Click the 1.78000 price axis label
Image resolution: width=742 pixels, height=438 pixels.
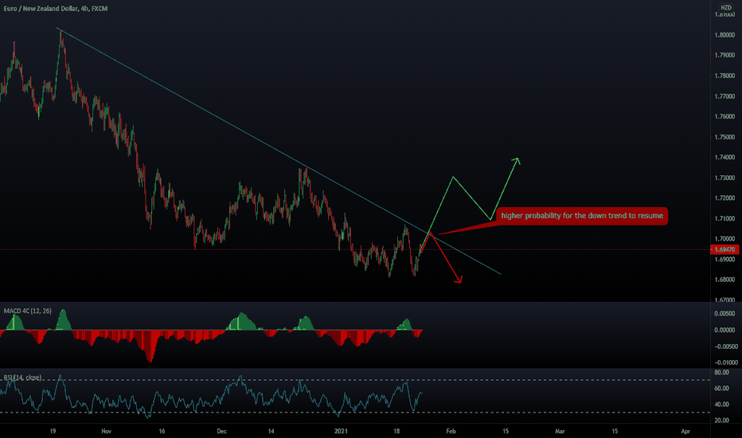tap(724, 76)
